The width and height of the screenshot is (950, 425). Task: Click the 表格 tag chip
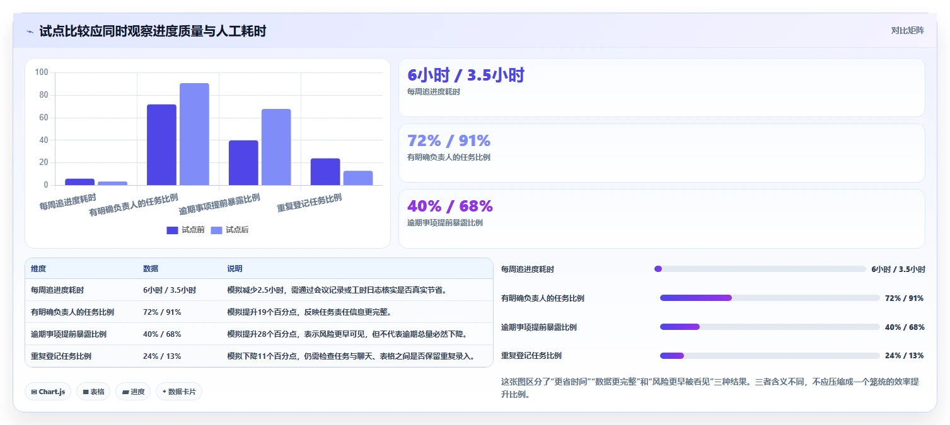tap(93, 392)
